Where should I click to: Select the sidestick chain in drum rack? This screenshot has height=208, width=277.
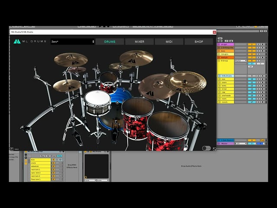41,166
